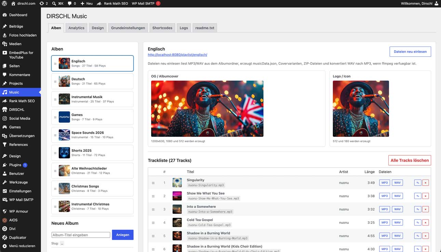441x252 pixels.
Task: Open the WP Armour sidebar menu
Action: pyautogui.click(x=21, y=211)
